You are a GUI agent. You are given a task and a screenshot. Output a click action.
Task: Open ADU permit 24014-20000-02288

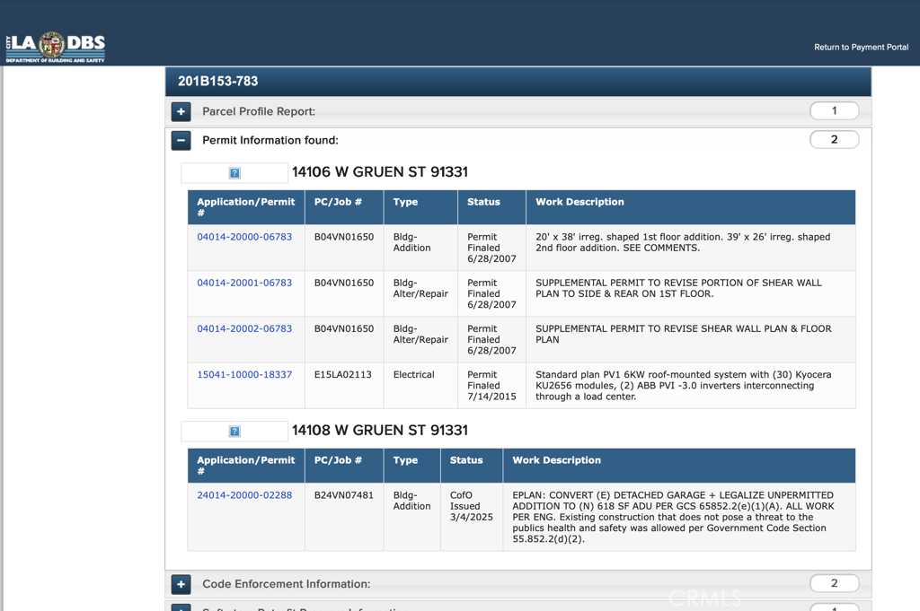click(x=244, y=495)
